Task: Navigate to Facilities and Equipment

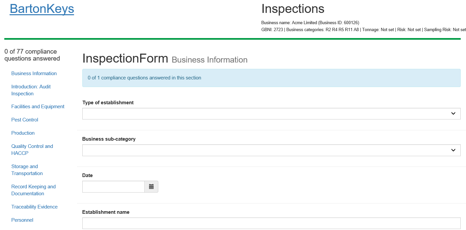Action: coord(38,107)
